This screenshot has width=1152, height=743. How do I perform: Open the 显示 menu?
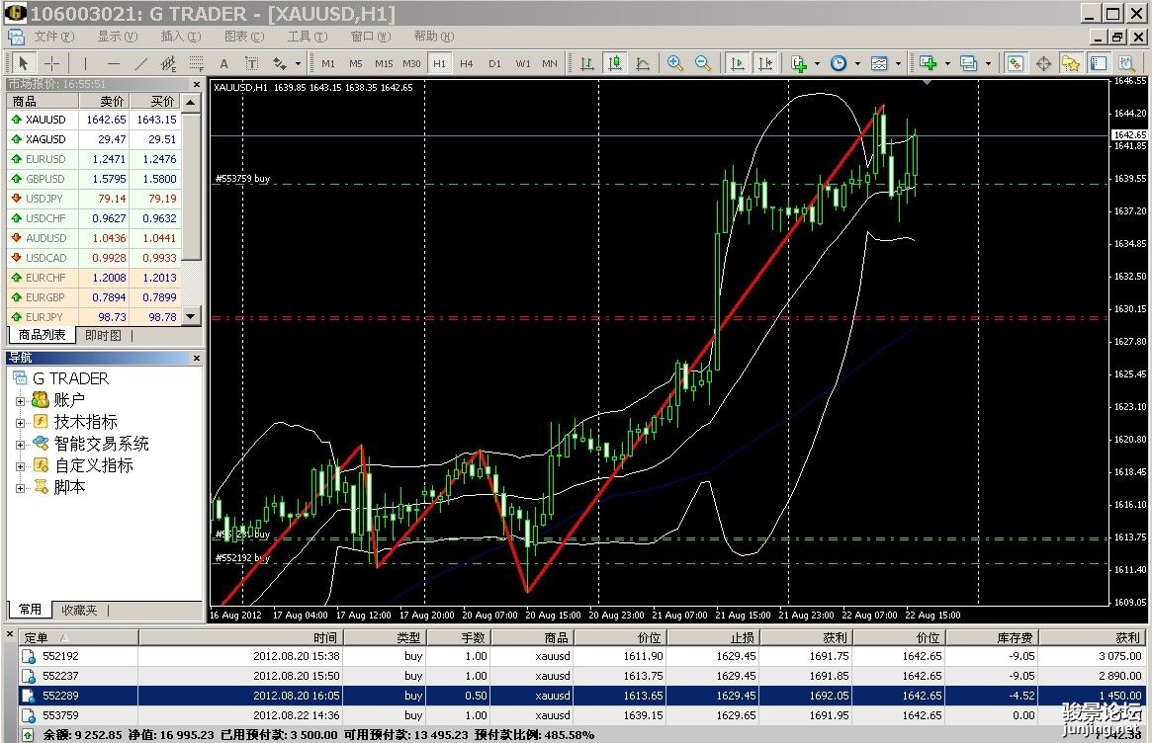click(x=117, y=36)
